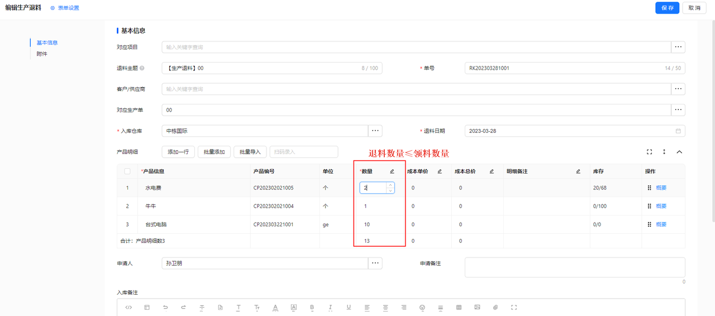The image size is (715, 316).
Task: Align text left in editor
Action: point(367,307)
